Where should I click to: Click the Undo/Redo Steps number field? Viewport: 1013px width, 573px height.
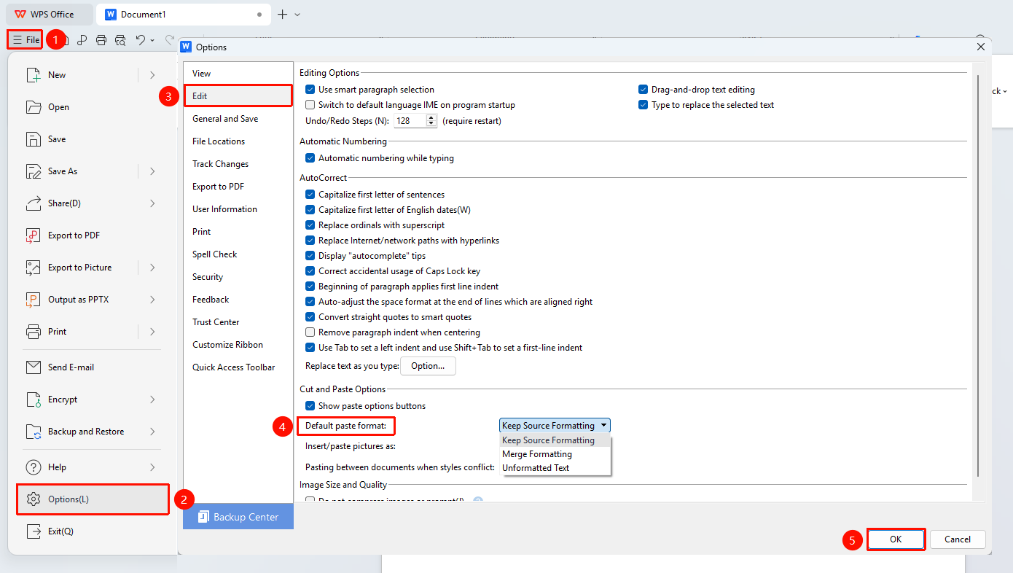(x=410, y=121)
